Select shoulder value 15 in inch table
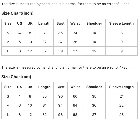This screenshot has width=140, height=121. pos(94,51)
